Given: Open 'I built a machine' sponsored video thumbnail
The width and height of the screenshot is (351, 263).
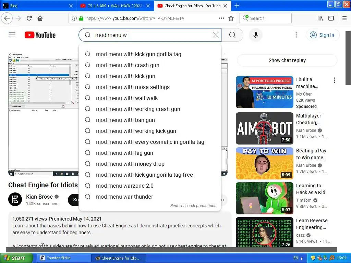Looking at the screenshot, I should tap(265, 92).
